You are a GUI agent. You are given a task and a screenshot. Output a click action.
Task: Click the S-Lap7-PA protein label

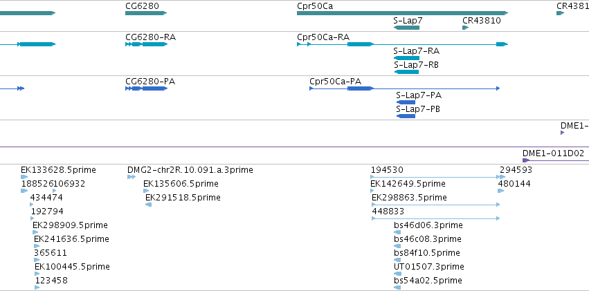click(419, 95)
